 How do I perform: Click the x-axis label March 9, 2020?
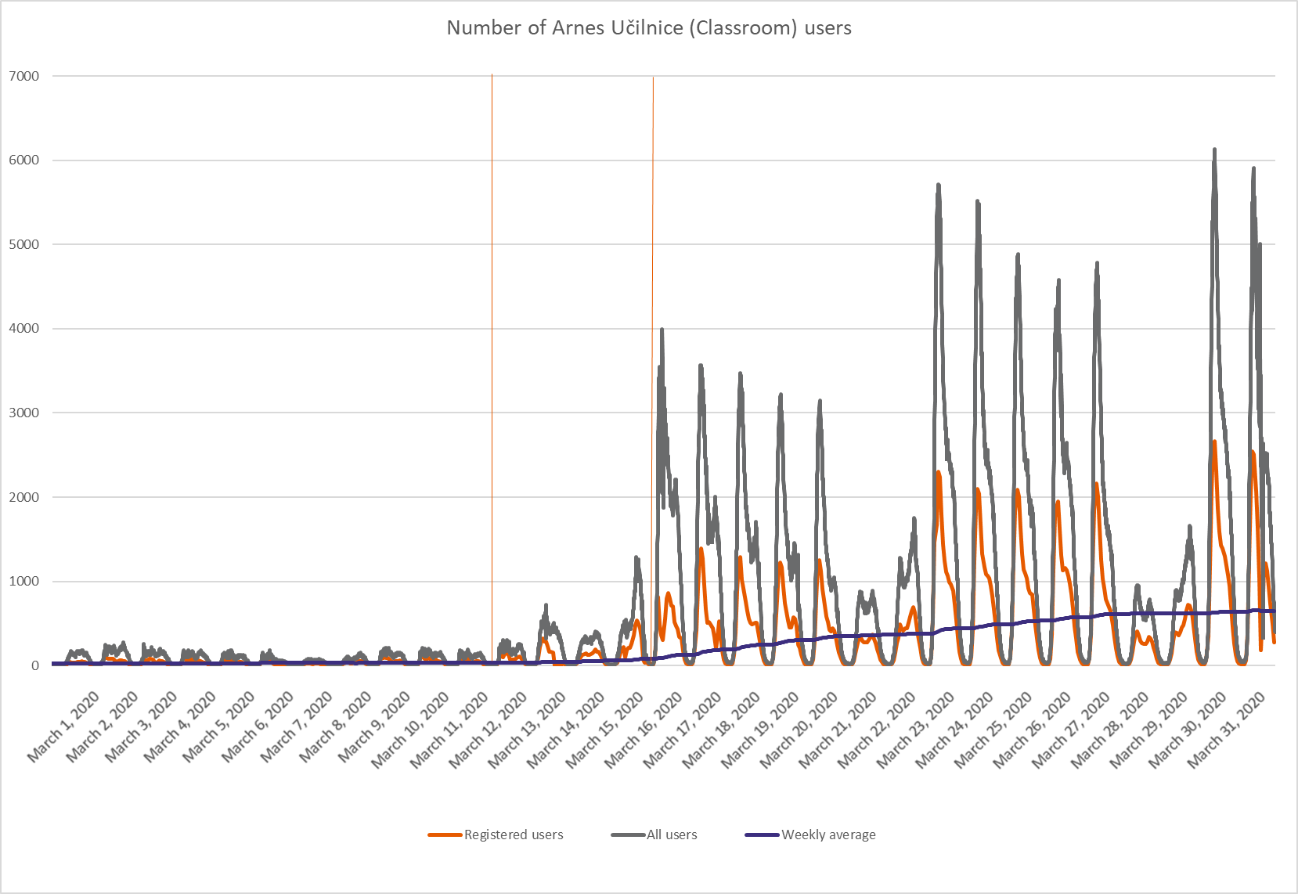(x=375, y=726)
